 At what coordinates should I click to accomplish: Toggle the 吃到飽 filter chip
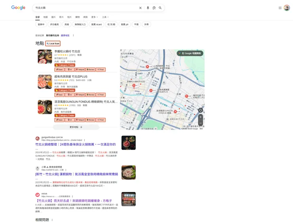[x=111, y=24]
